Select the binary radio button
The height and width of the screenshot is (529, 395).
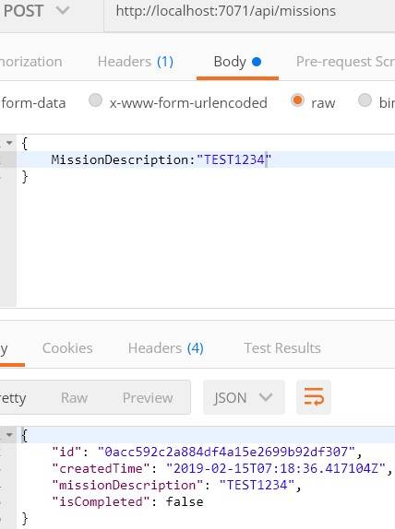click(x=365, y=100)
